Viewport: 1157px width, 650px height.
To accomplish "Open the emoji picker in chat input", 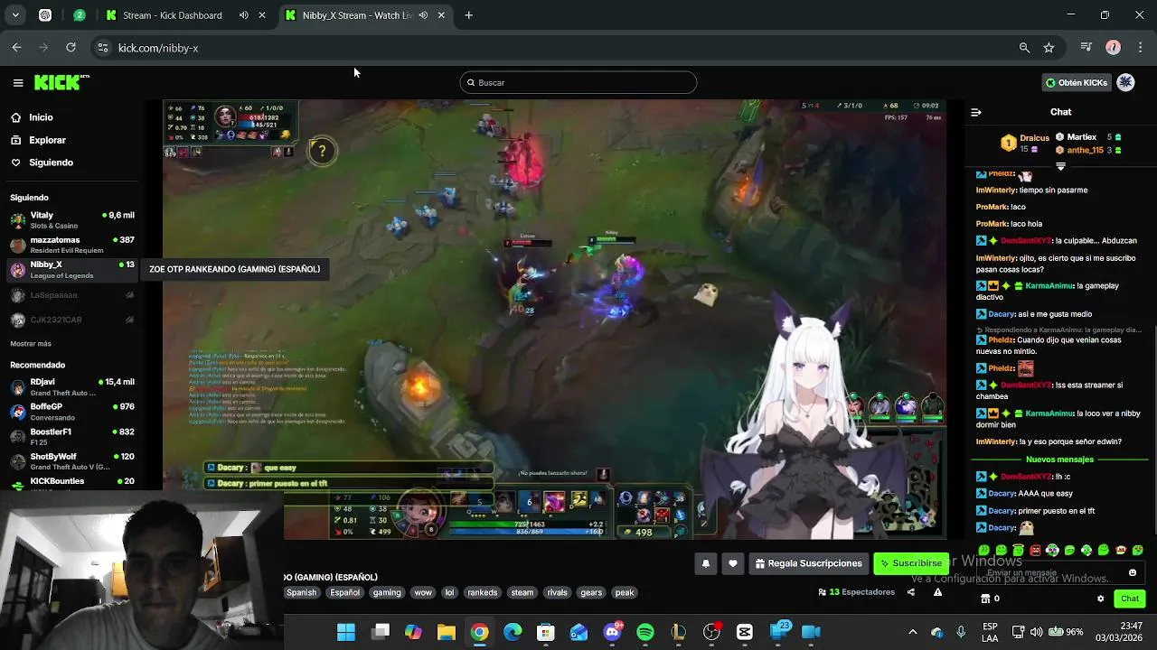I will click(1132, 572).
